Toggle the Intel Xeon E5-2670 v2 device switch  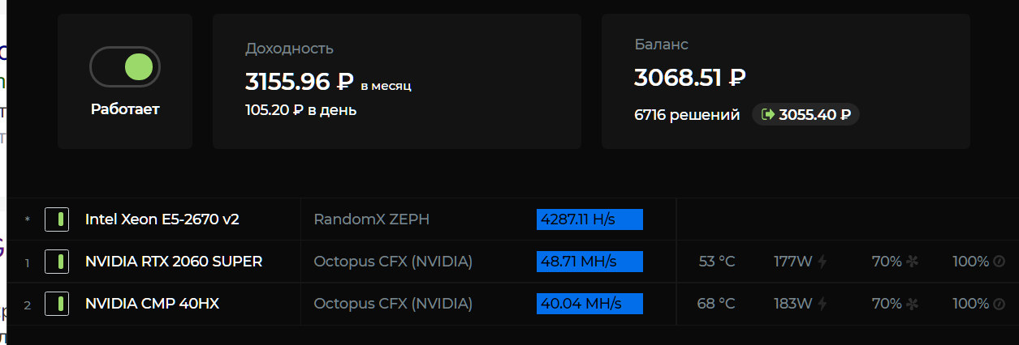pos(57,219)
